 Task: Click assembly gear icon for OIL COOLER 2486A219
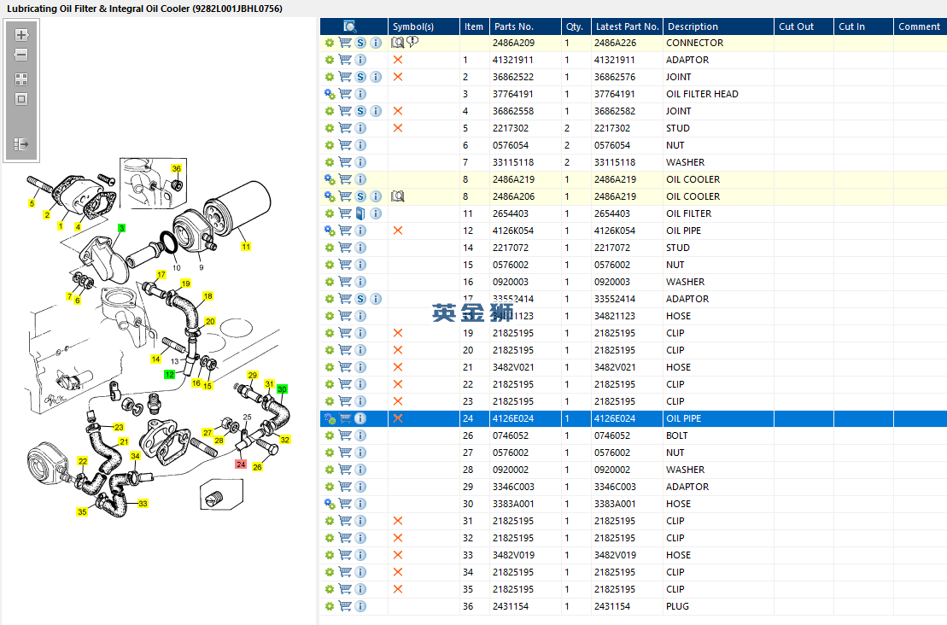coord(329,179)
